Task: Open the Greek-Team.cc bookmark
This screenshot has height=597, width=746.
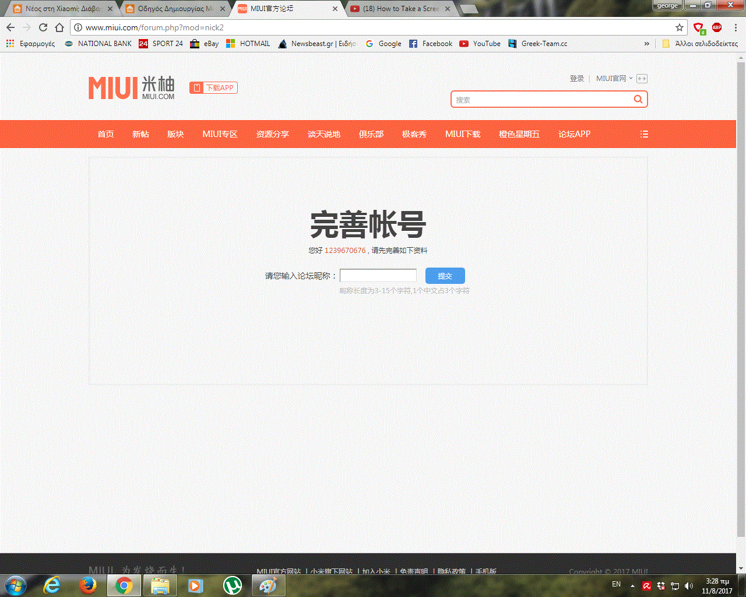Action: (538, 44)
